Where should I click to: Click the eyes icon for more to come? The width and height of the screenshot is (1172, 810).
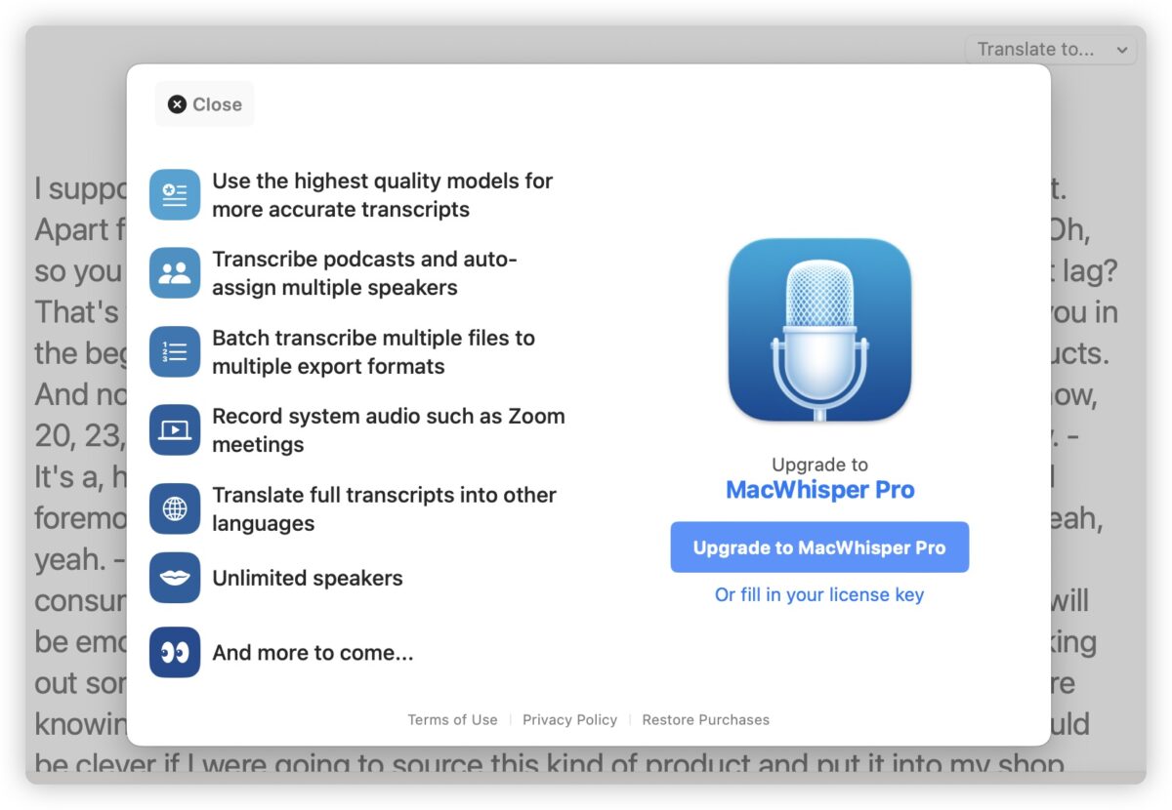point(175,652)
